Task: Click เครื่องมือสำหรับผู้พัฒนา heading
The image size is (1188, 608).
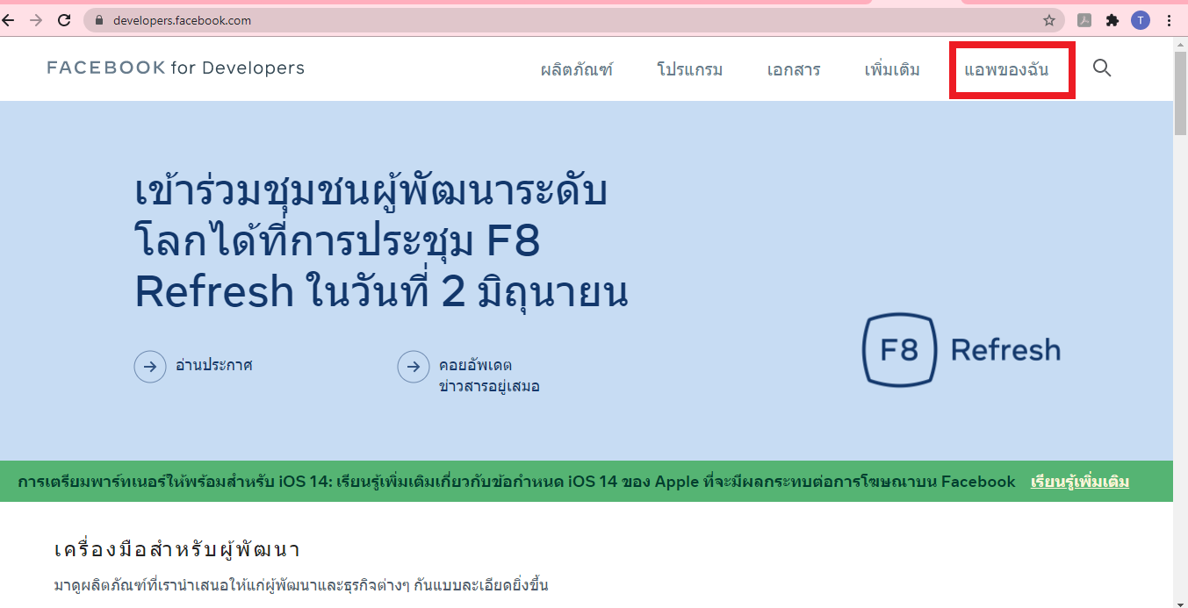Action: point(177,550)
